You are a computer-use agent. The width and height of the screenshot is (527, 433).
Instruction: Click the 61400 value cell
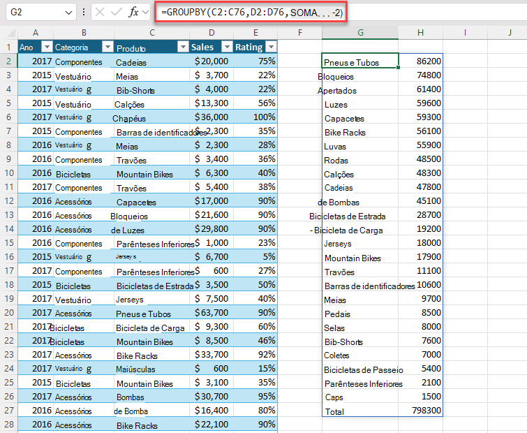click(x=420, y=89)
